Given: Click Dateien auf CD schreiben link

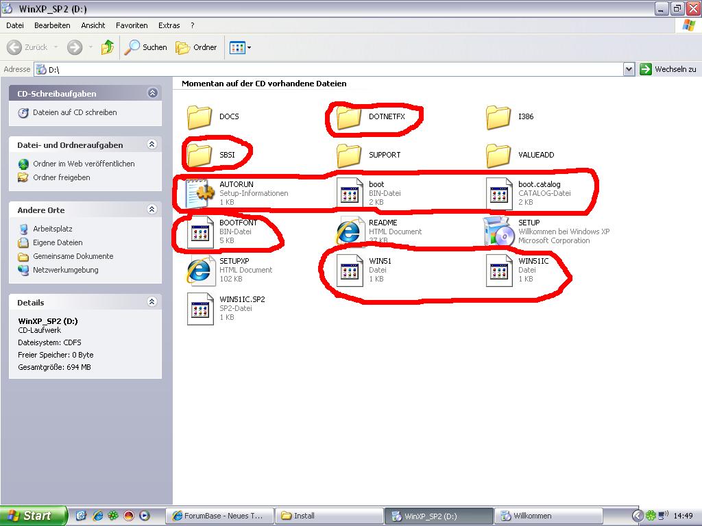Looking at the screenshot, I should pyautogui.click(x=75, y=113).
